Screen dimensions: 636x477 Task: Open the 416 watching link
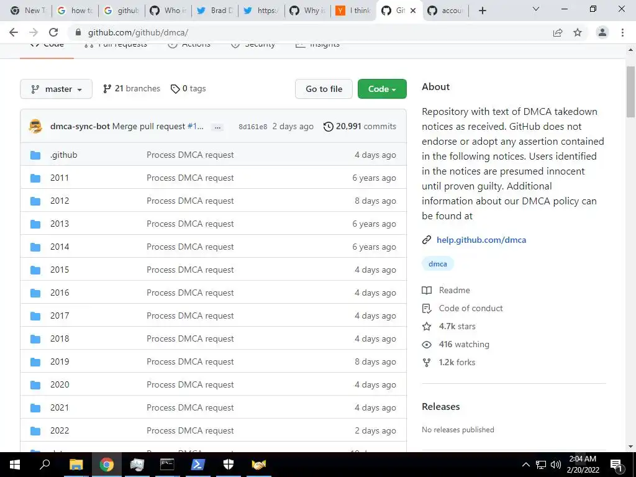coord(464,344)
